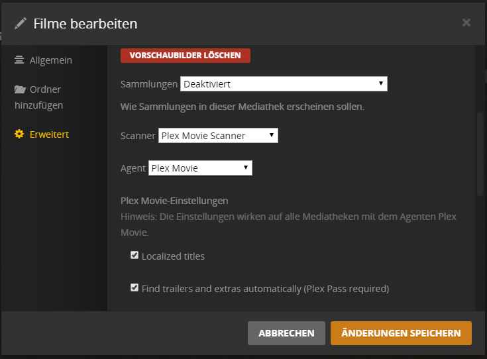This screenshot has height=359, width=487.
Task: Click the dialog's vertical scrollbar
Action: [x=480, y=154]
